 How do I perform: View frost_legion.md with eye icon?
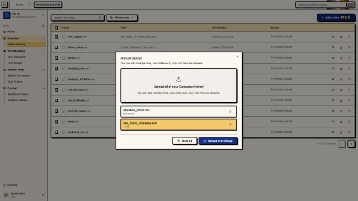point(333,37)
